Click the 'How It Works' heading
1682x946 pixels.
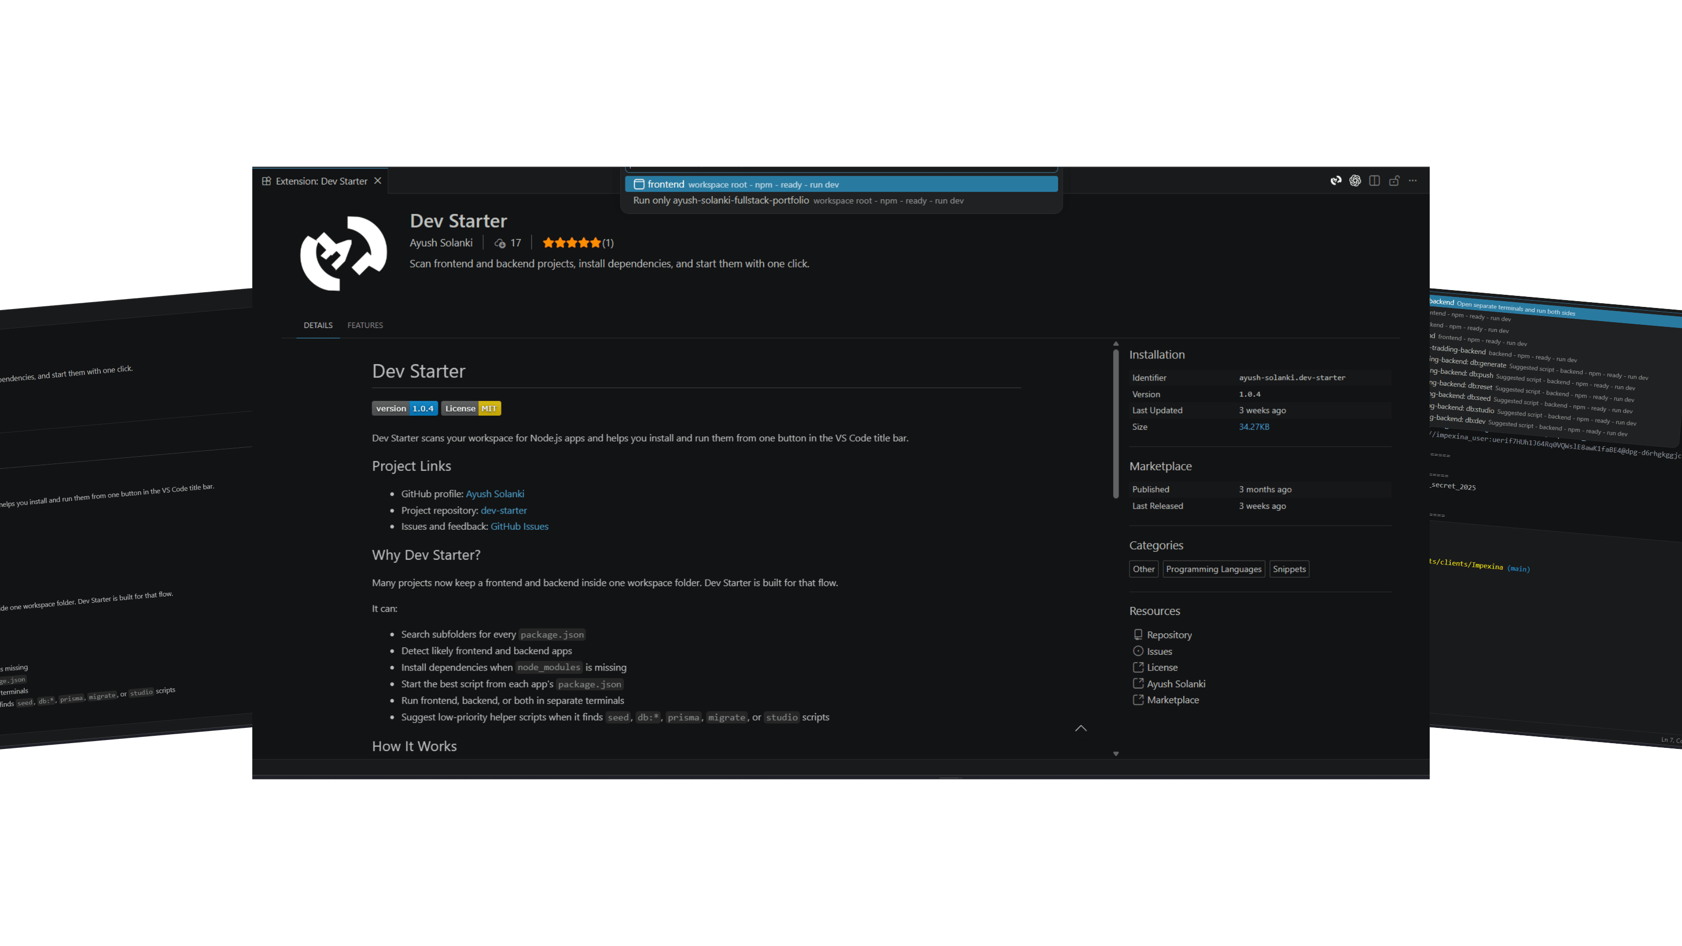coord(414,746)
